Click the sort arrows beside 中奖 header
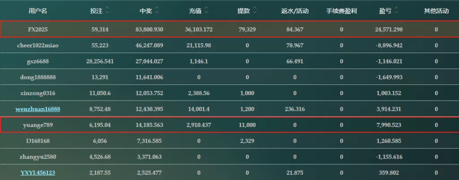The height and width of the screenshot is (180, 459). (x=156, y=10)
